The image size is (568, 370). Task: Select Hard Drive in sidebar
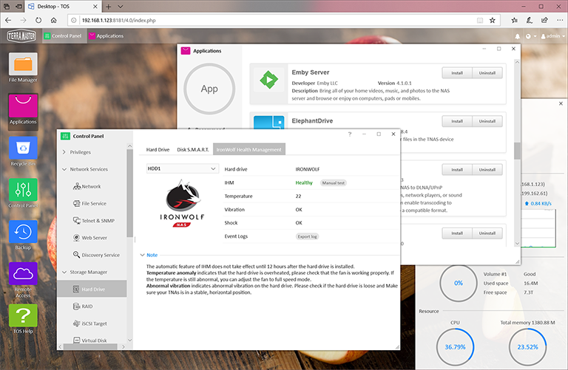tap(92, 289)
